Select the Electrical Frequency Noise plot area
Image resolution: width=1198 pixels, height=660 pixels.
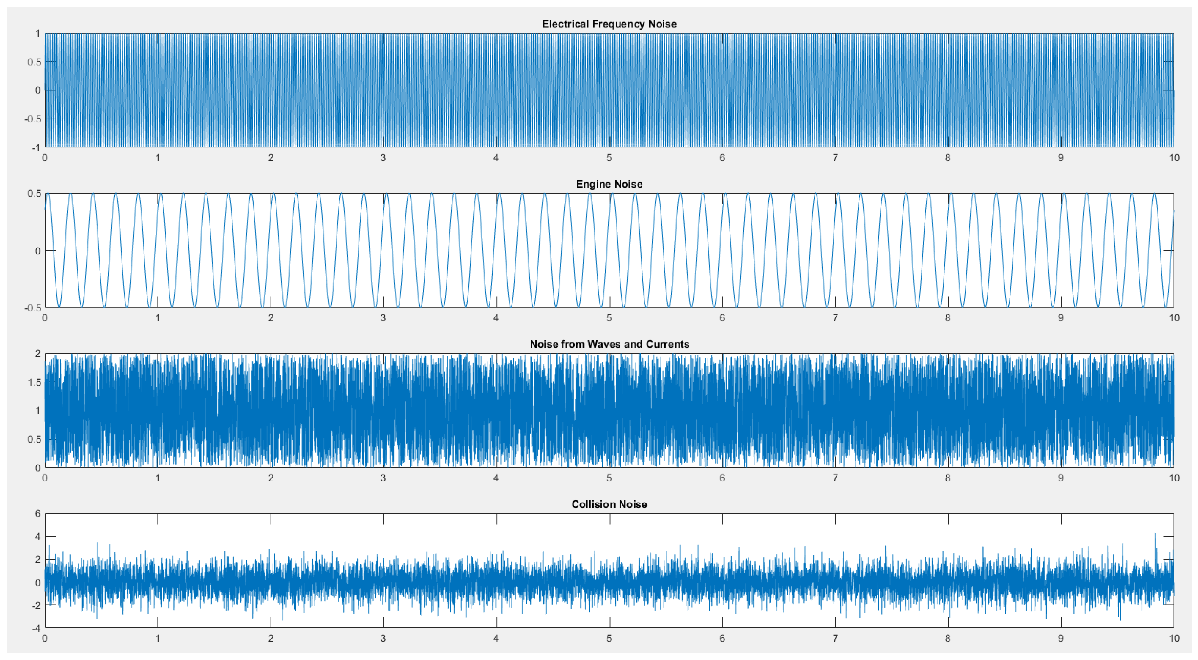[x=609, y=90]
